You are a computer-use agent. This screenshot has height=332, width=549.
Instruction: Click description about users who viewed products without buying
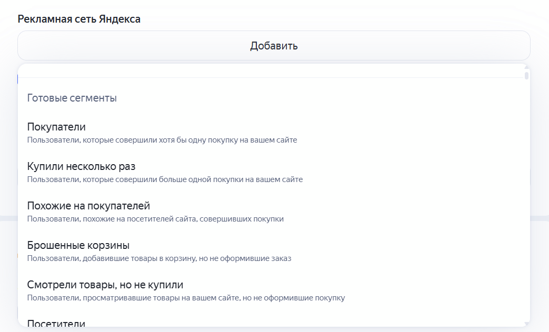pos(186,298)
